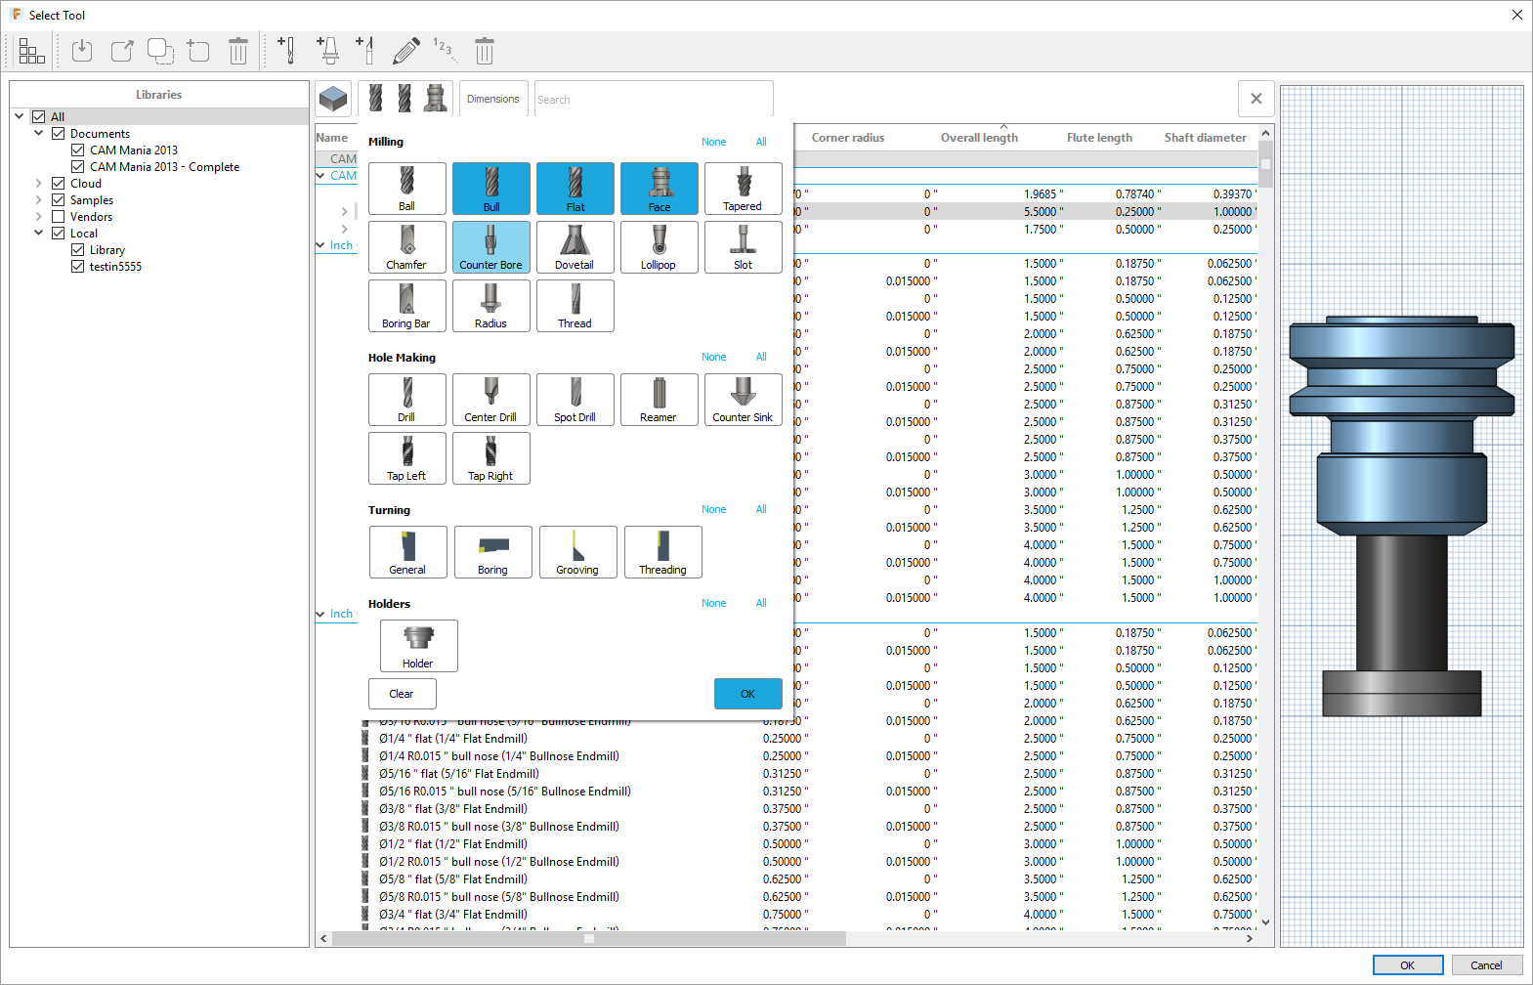Select the Drill tool type

(407, 400)
